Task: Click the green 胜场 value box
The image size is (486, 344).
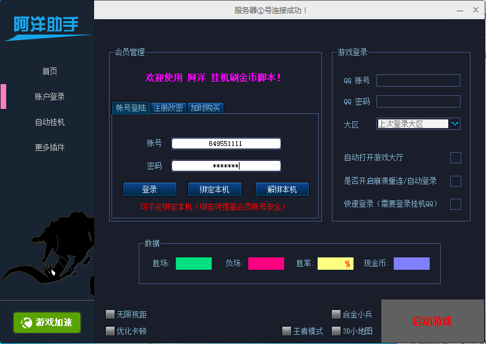Action: pyautogui.click(x=194, y=264)
